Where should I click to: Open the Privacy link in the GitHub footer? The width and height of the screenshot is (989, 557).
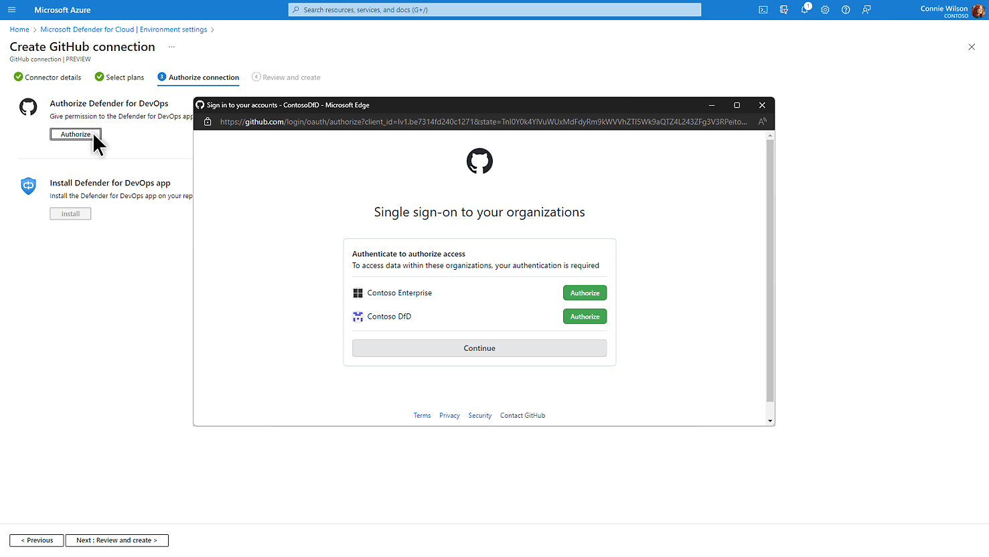pyautogui.click(x=449, y=416)
